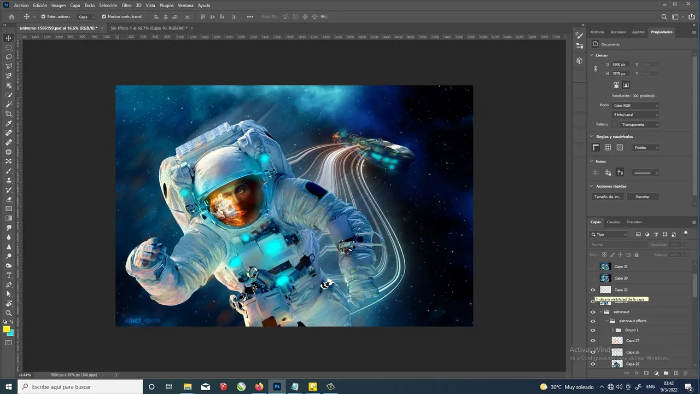Toggle Mostrar contr. transf. checkbox
The height and width of the screenshot is (394, 700).
point(104,16)
